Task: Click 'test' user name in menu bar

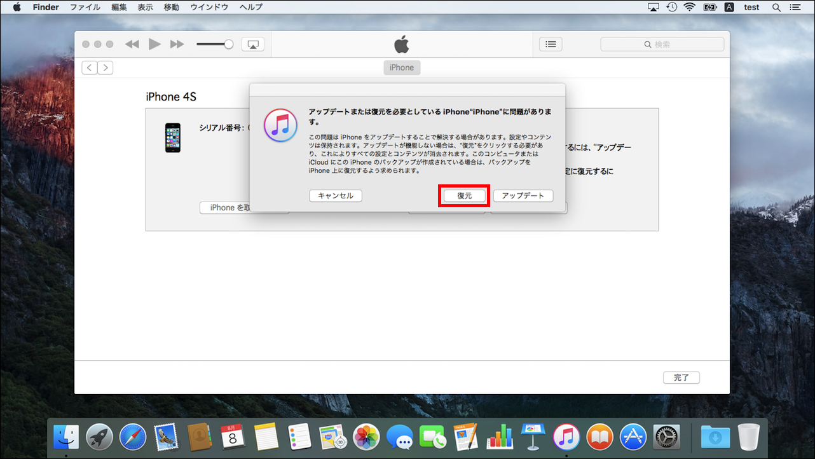Action: (751, 8)
